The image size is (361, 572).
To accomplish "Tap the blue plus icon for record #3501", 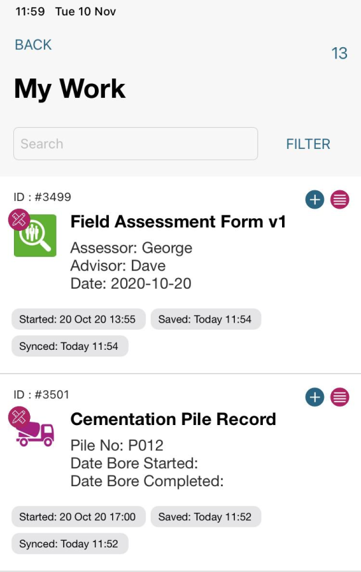I will point(315,397).
